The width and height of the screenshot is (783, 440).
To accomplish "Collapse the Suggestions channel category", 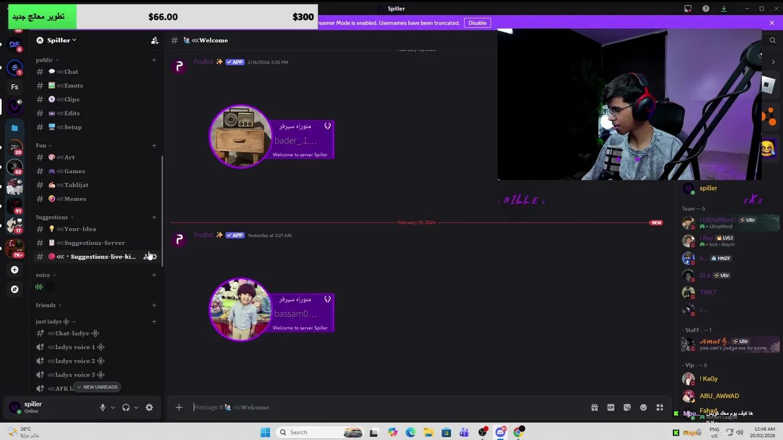I will coord(54,217).
